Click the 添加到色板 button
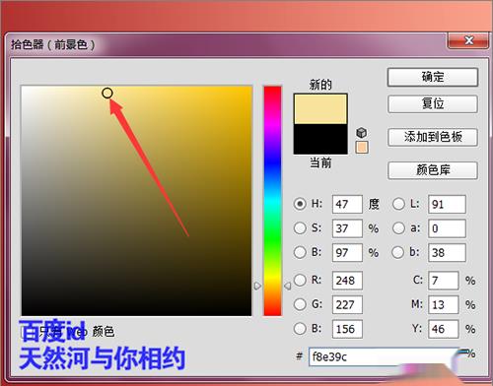Viewport: 493px width, 386px height. click(x=433, y=137)
